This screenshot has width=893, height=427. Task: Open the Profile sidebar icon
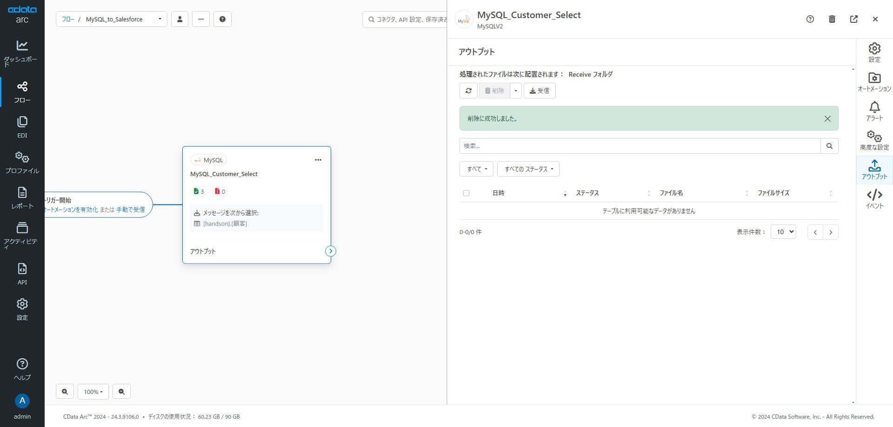coord(22,162)
